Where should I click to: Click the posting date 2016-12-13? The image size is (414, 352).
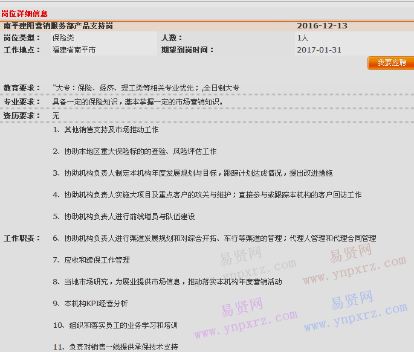pyautogui.click(x=322, y=26)
